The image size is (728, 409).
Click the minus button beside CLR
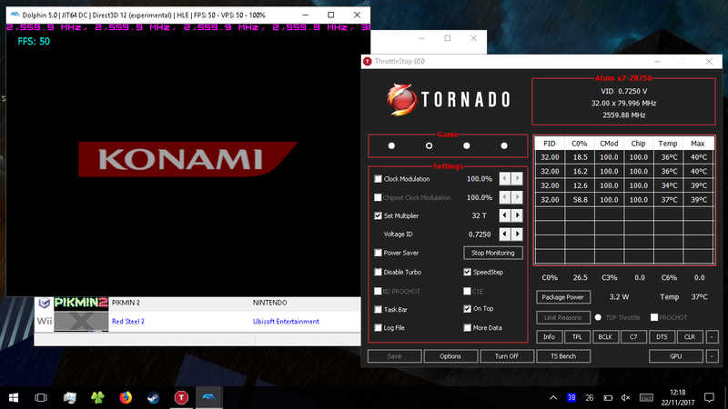[712, 337]
